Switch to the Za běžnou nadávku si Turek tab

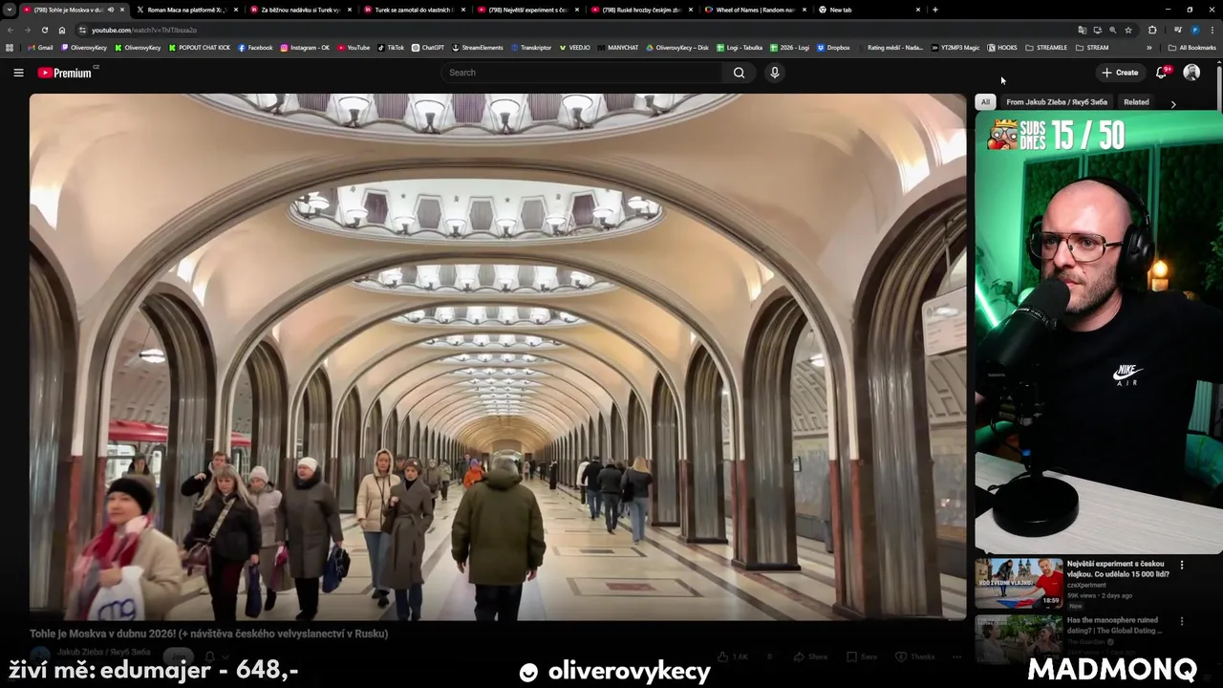pyautogui.click(x=300, y=10)
